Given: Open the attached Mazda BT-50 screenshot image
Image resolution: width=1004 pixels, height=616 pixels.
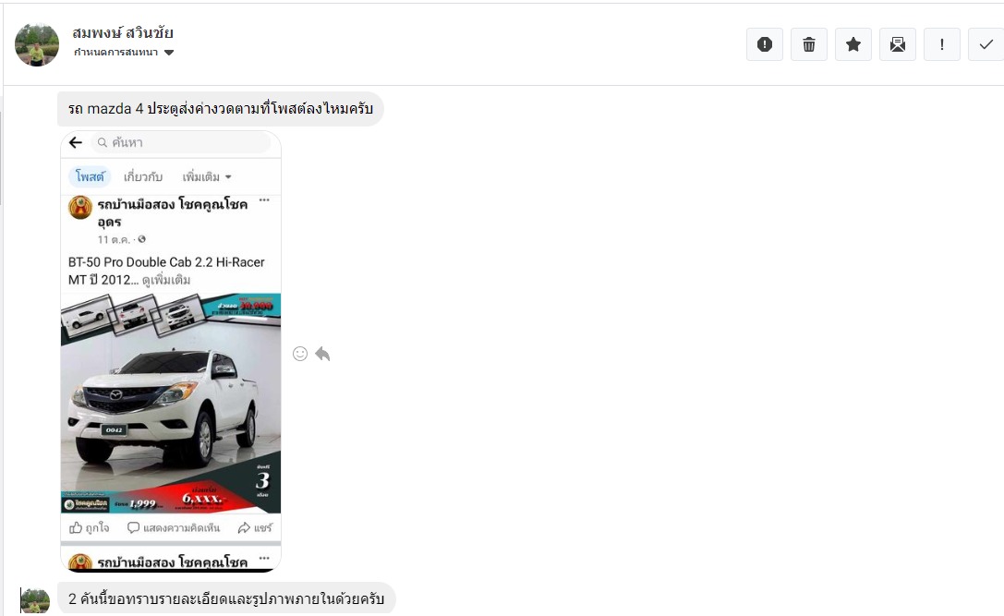Looking at the screenshot, I should click(171, 351).
